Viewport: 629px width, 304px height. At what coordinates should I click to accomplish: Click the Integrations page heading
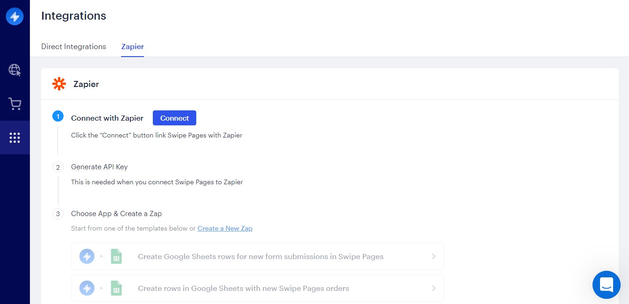[74, 16]
